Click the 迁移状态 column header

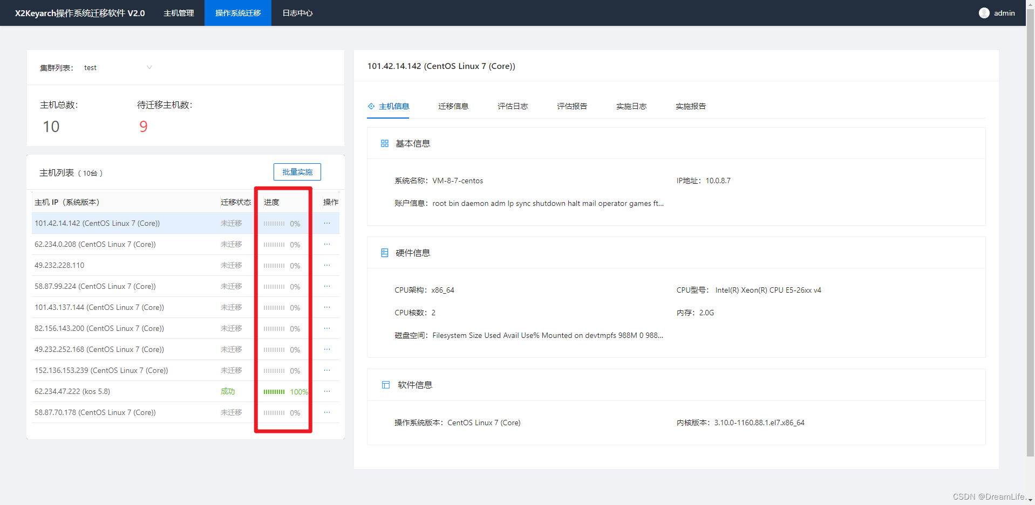236,202
